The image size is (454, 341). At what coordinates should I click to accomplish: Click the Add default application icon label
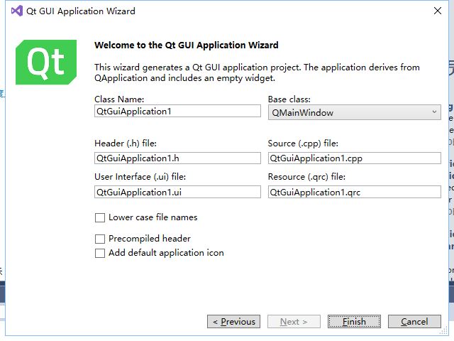click(x=166, y=253)
